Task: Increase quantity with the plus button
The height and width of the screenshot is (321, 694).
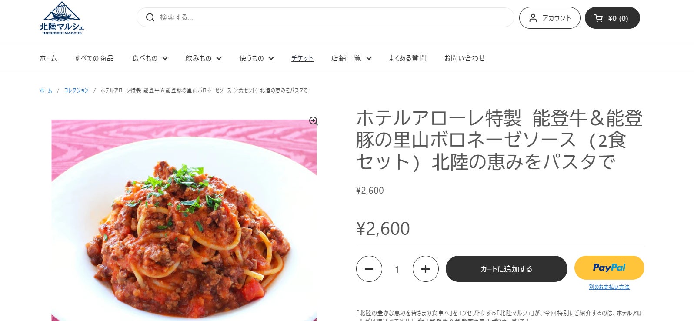Action: [426, 269]
